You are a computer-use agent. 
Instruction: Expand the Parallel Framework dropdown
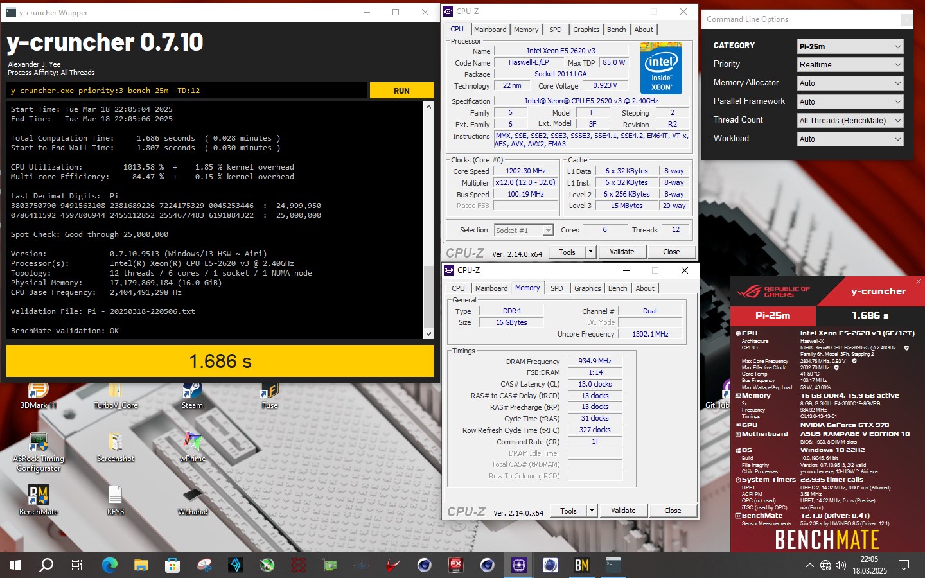[x=850, y=102]
